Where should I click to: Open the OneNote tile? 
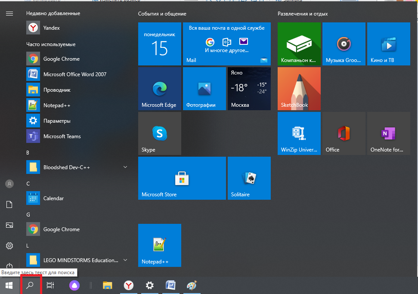click(389, 133)
